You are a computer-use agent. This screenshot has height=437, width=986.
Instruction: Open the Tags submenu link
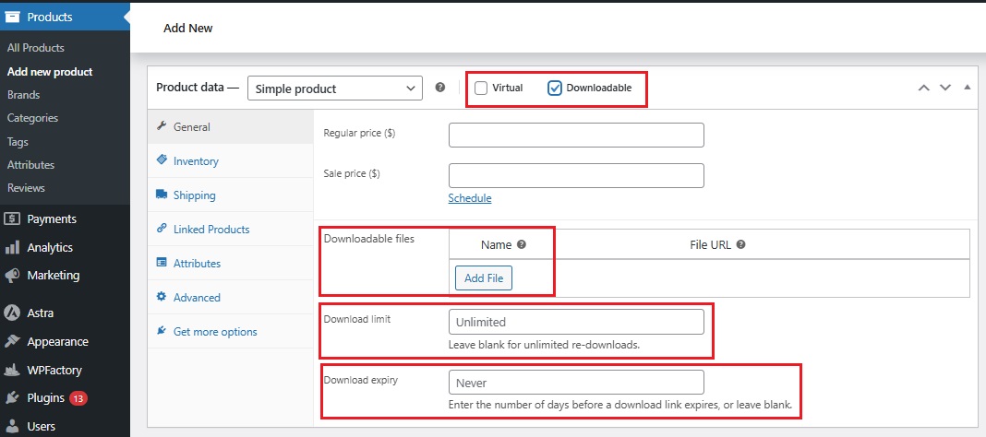(x=18, y=142)
